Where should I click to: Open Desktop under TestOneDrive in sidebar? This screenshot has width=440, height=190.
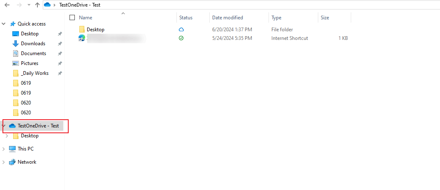30,136
